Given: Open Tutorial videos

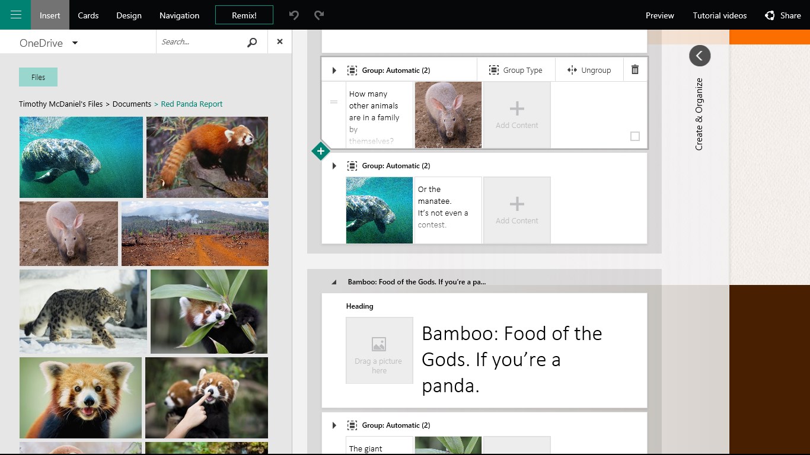Looking at the screenshot, I should click(x=720, y=15).
